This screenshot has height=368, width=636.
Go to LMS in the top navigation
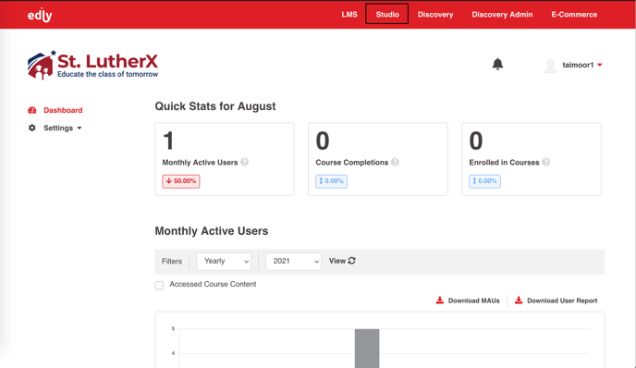click(x=349, y=15)
